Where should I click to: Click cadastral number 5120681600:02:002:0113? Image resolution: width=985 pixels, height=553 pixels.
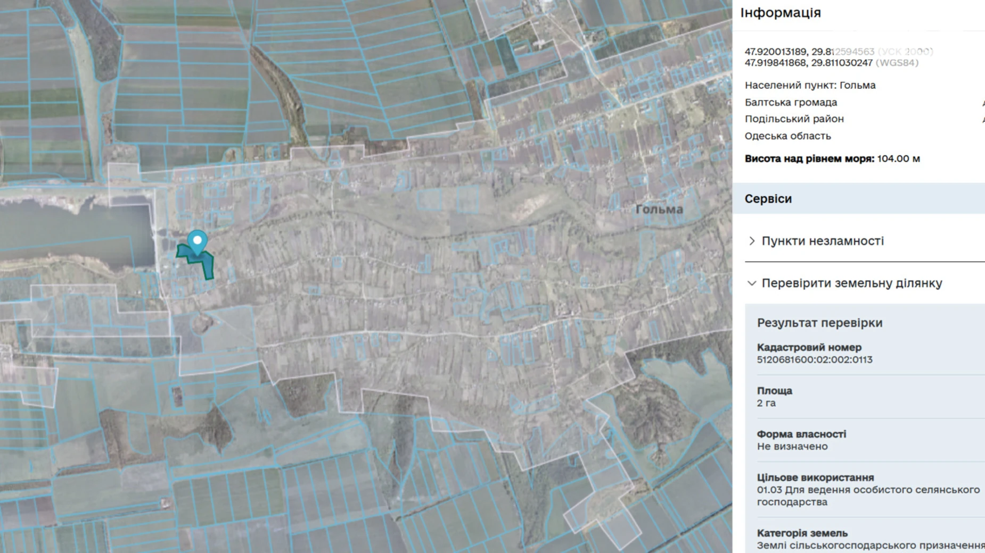(x=814, y=360)
